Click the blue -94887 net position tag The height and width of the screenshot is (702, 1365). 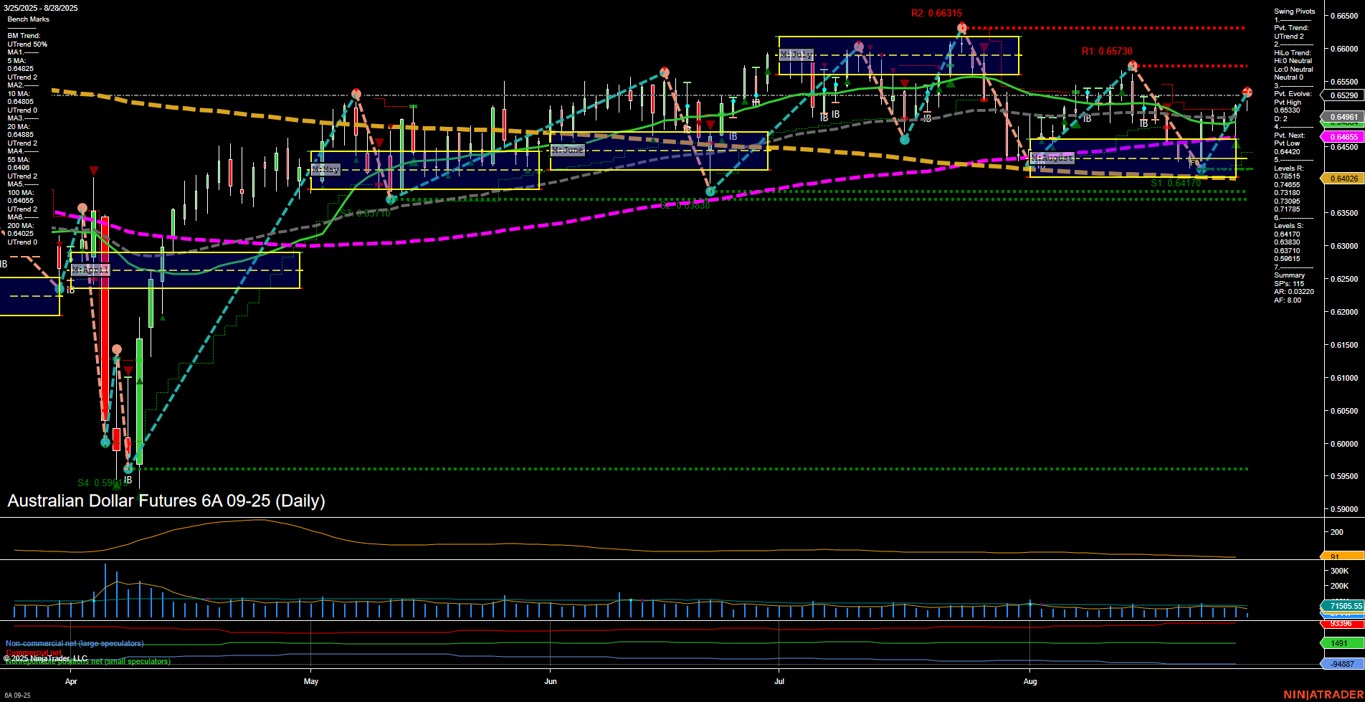click(1342, 664)
